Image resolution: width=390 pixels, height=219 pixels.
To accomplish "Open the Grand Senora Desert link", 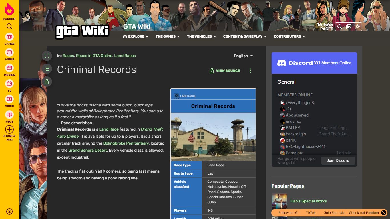I will [88, 150].
